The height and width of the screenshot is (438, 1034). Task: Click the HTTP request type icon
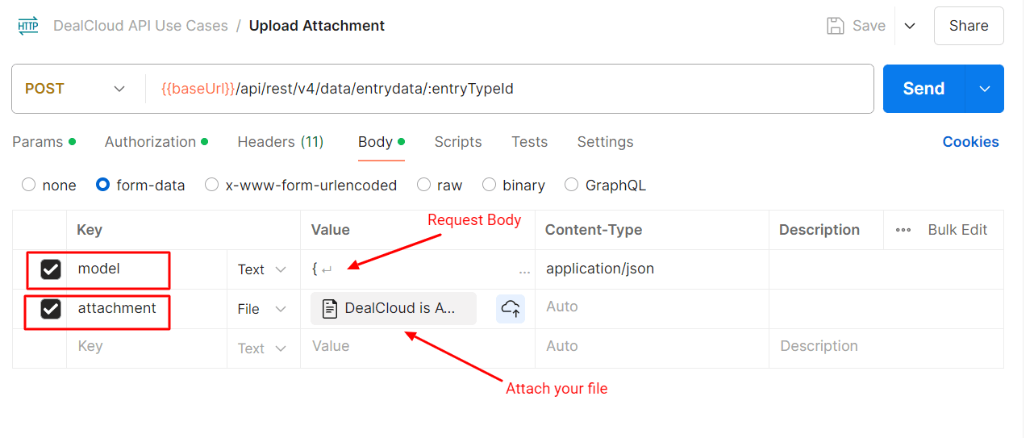[x=27, y=26]
